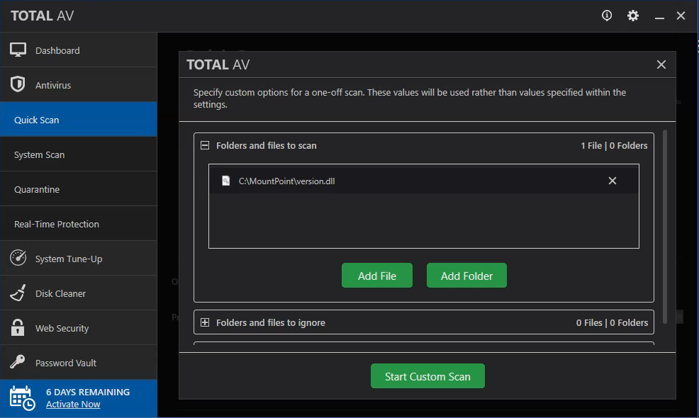Click the Antivirus shield icon
This screenshot has height=418, width=699.
tap(18, 84)
